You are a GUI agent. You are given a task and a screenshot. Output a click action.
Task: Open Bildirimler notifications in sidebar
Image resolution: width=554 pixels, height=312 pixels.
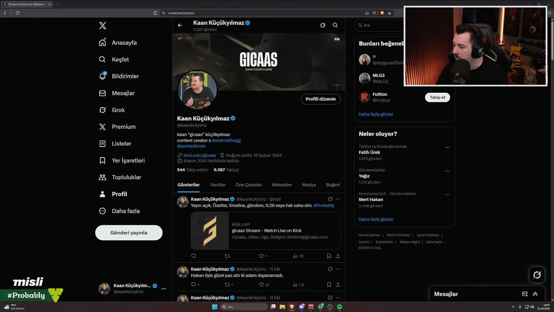pos(119,76)
